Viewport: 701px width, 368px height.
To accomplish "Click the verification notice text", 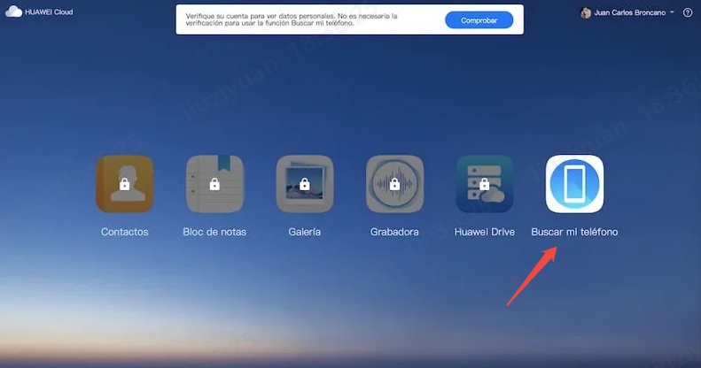I will pos(292,19).
